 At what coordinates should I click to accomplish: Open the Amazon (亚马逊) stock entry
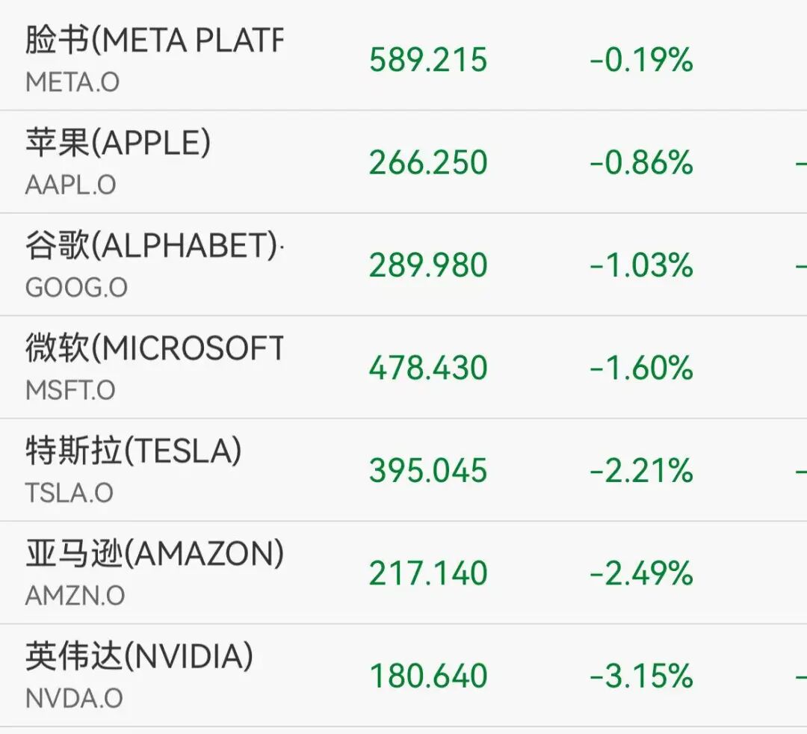coord(153,554)
